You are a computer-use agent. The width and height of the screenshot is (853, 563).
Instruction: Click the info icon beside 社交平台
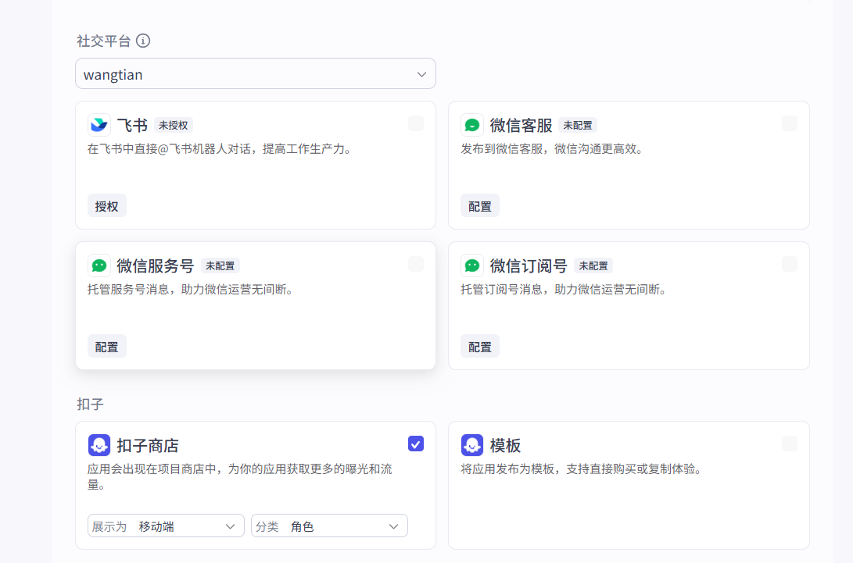143,41
